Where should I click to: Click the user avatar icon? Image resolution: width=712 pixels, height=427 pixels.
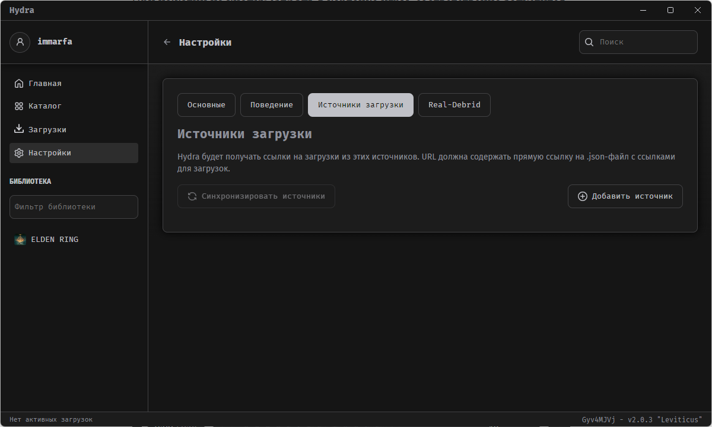tap(20, 42)
